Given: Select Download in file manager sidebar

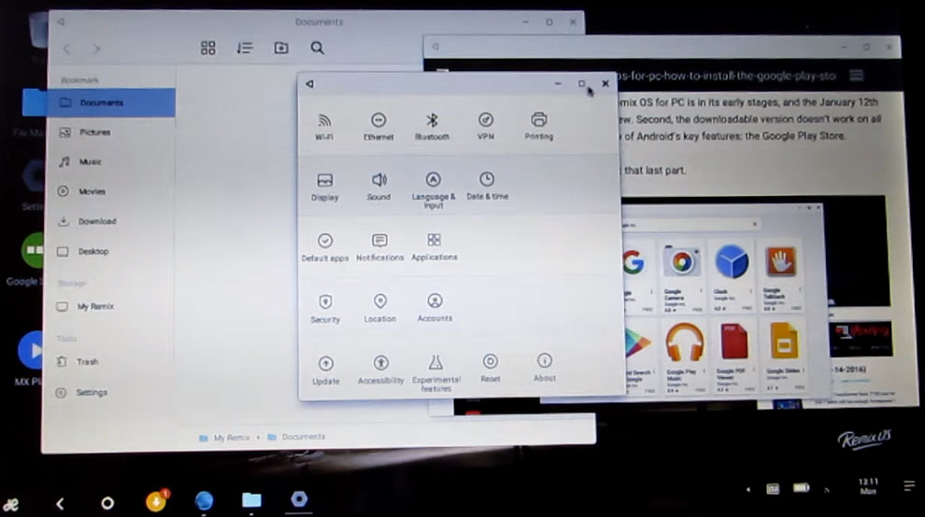Looking at the screenshot, I should click(111, 221).
